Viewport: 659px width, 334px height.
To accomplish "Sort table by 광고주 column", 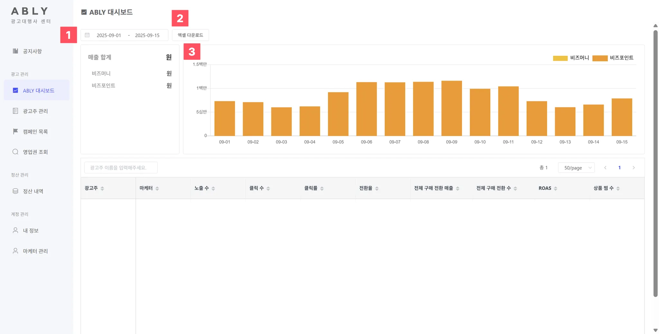I will [102, 189].
